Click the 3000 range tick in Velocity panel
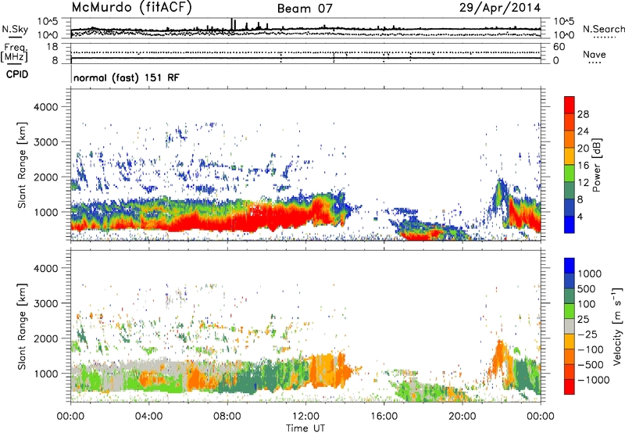 coord(46,303)
